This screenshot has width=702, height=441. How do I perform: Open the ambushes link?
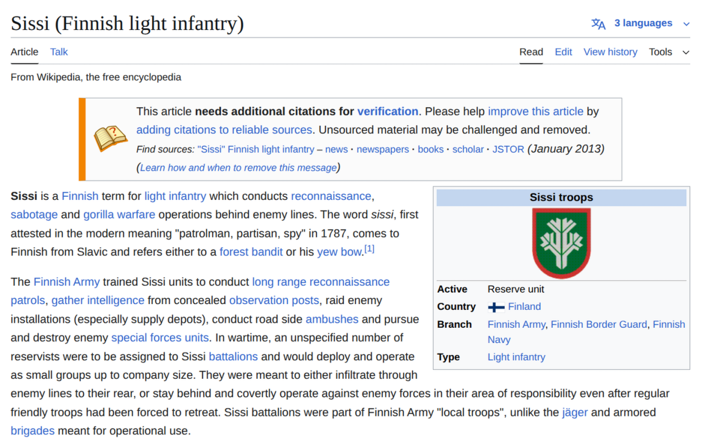coord(332,319)
